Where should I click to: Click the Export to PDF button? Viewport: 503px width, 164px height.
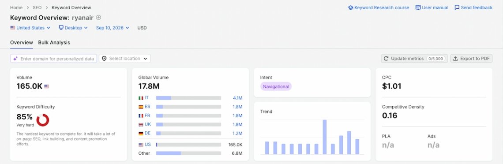click(x=471, y=59)
